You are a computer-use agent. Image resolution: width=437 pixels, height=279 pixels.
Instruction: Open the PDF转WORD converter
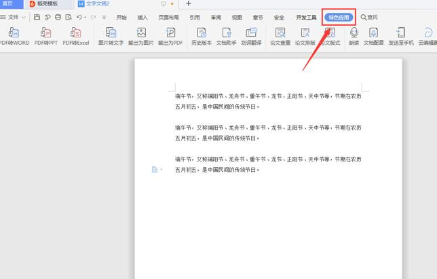tap(14, 37)
